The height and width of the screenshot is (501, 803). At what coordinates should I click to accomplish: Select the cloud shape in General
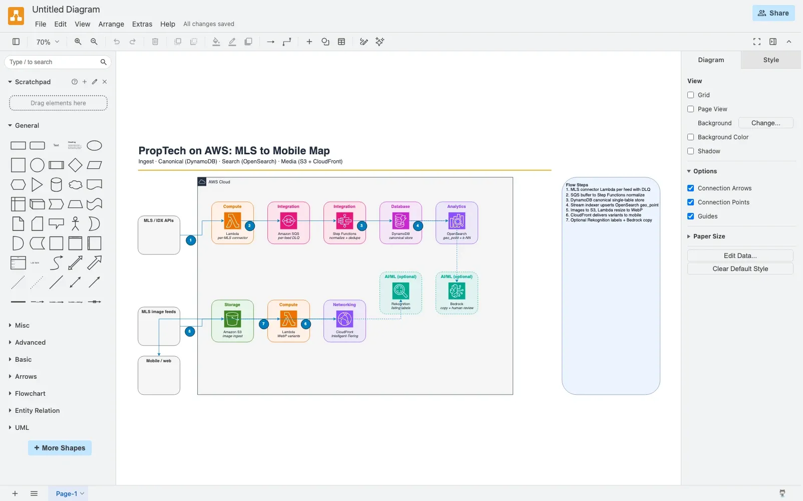(x=75, y=184)
